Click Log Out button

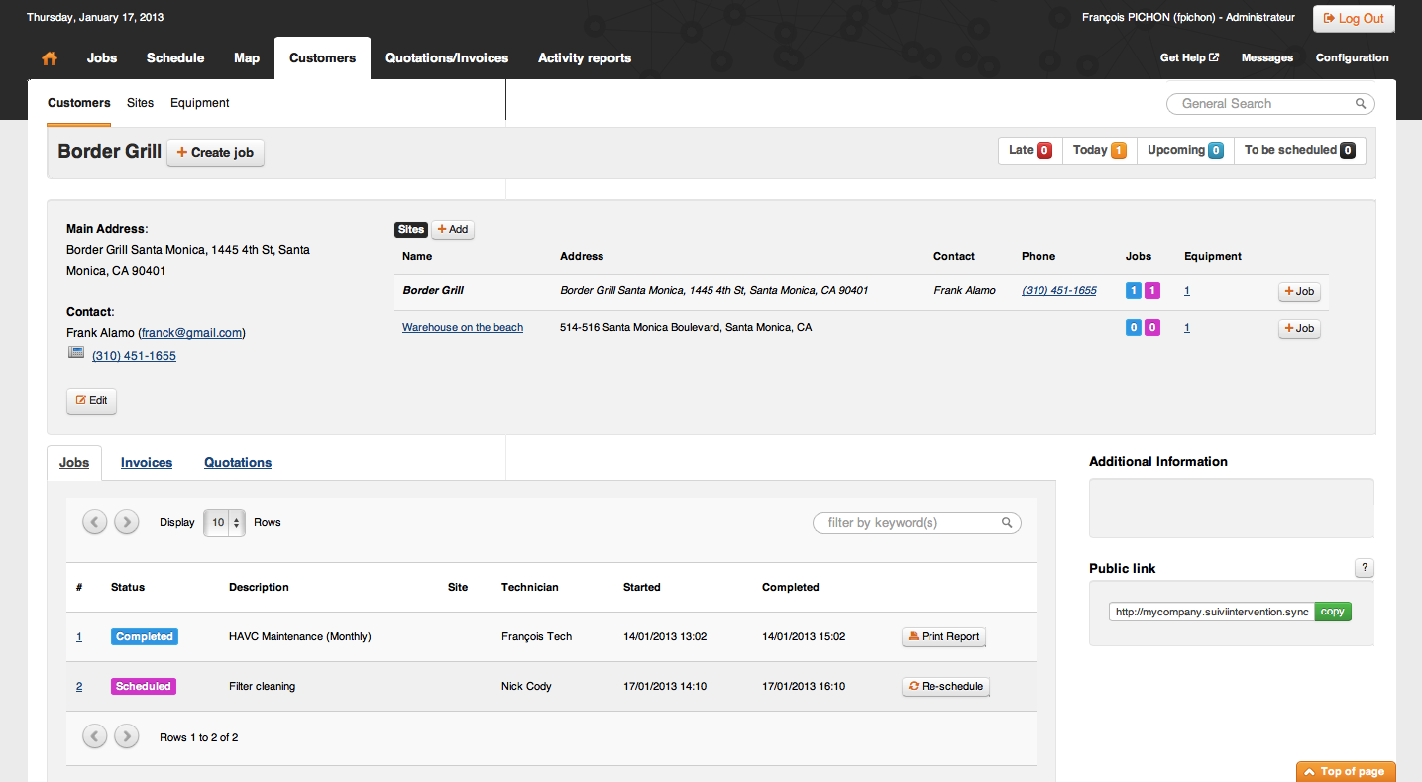click(1354, 19)
